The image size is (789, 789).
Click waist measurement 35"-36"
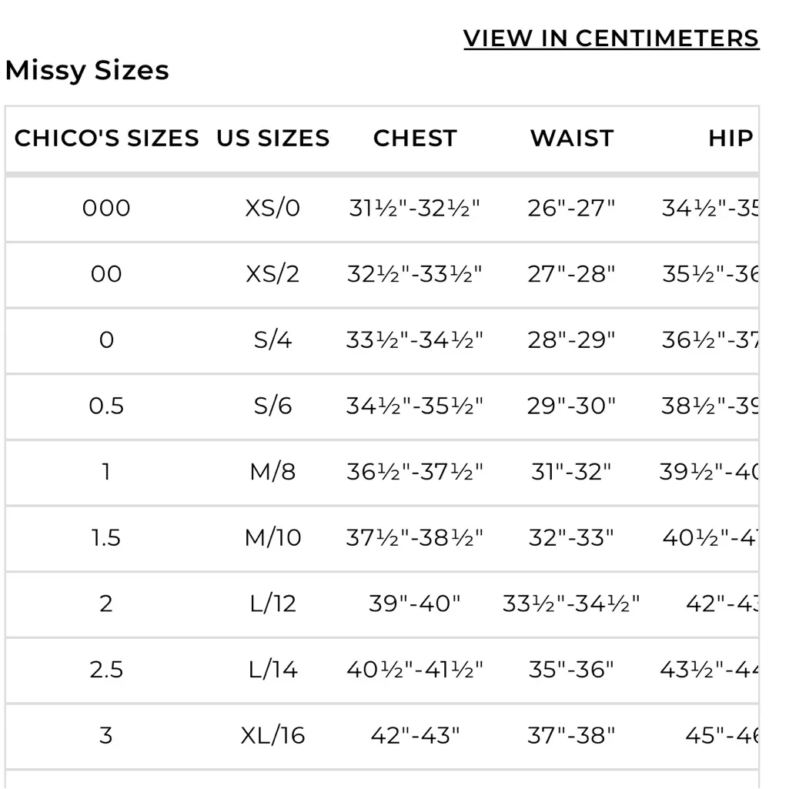click(572, 670)
